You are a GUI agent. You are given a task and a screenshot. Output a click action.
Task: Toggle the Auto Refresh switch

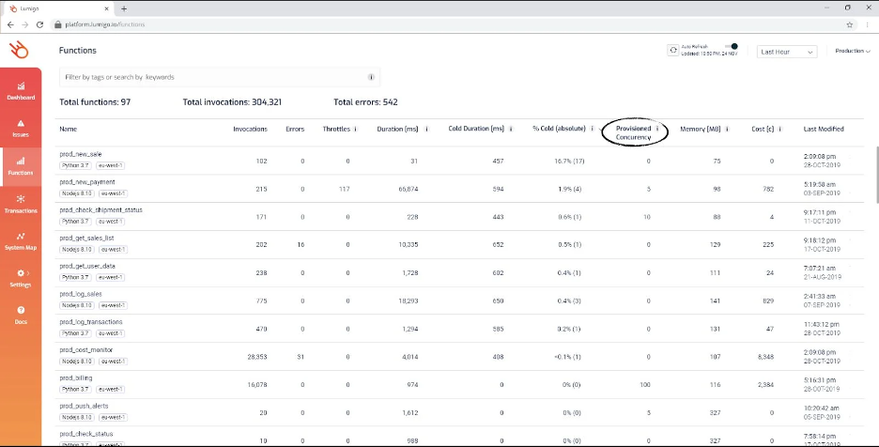(731, 46)
